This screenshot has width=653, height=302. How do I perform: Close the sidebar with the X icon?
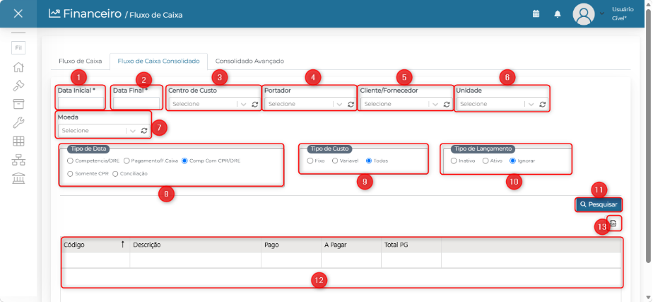(18, 13)
